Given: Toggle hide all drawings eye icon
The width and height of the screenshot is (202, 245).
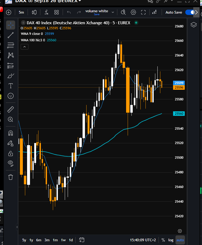Looking at the screenshot, I should [x=11, y=164].
